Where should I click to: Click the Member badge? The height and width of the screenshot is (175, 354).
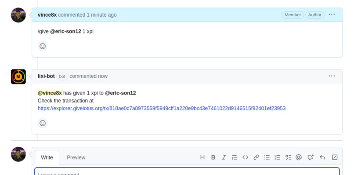pos(293,15)
